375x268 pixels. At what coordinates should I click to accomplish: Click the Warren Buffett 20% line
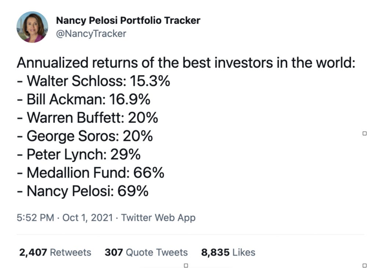pos(87,118)
